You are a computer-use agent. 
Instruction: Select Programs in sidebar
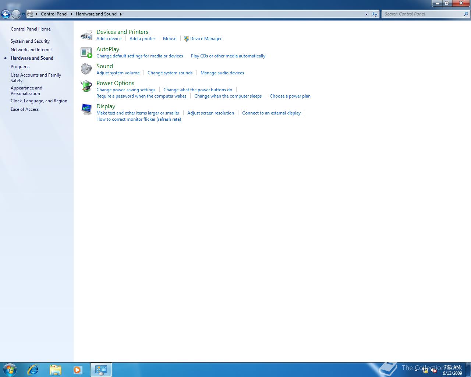(x=20, y=67)
